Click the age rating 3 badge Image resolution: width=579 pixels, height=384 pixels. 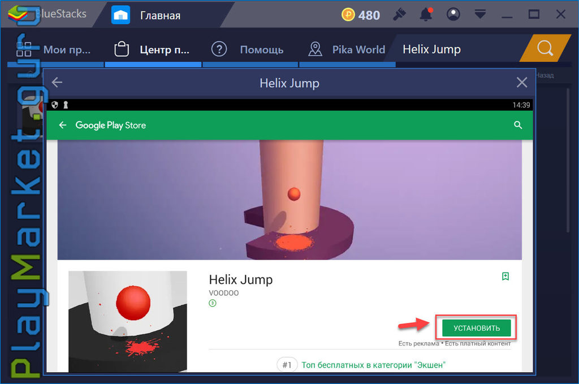pos(213,303)
